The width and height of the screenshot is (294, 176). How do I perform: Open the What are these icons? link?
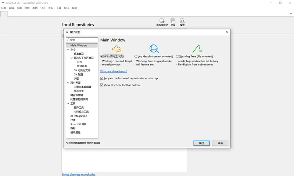[x=114, y=71]
